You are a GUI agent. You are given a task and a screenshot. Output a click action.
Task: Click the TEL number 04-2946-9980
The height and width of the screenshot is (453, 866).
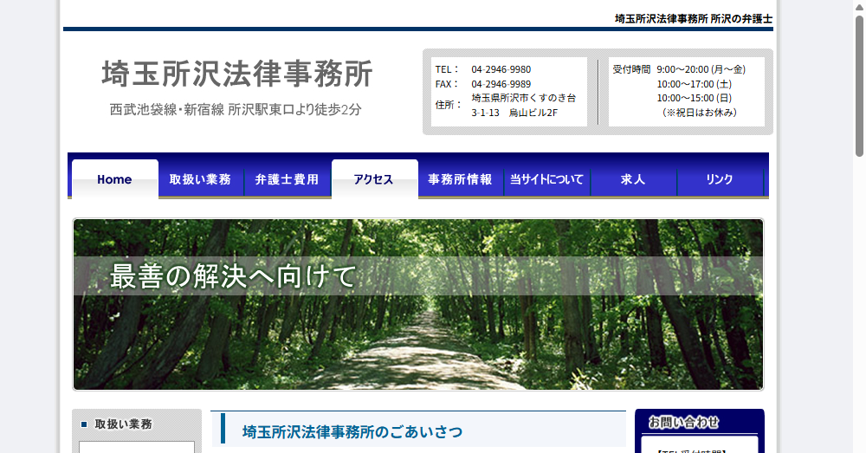(x=501, y=69)
